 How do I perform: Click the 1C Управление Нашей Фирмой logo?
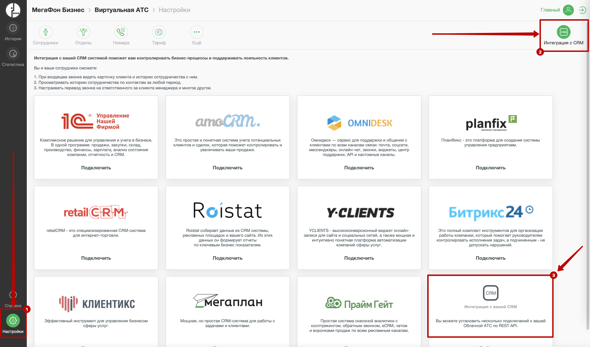click(x=95, y=121)
